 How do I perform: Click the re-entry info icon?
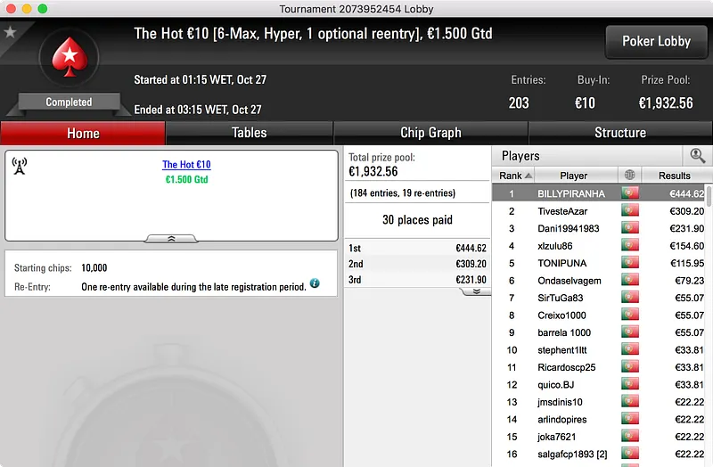click(315, 283)
